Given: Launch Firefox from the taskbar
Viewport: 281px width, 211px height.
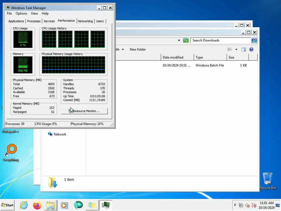Looking at the screenshot, I should click(37, 205).
